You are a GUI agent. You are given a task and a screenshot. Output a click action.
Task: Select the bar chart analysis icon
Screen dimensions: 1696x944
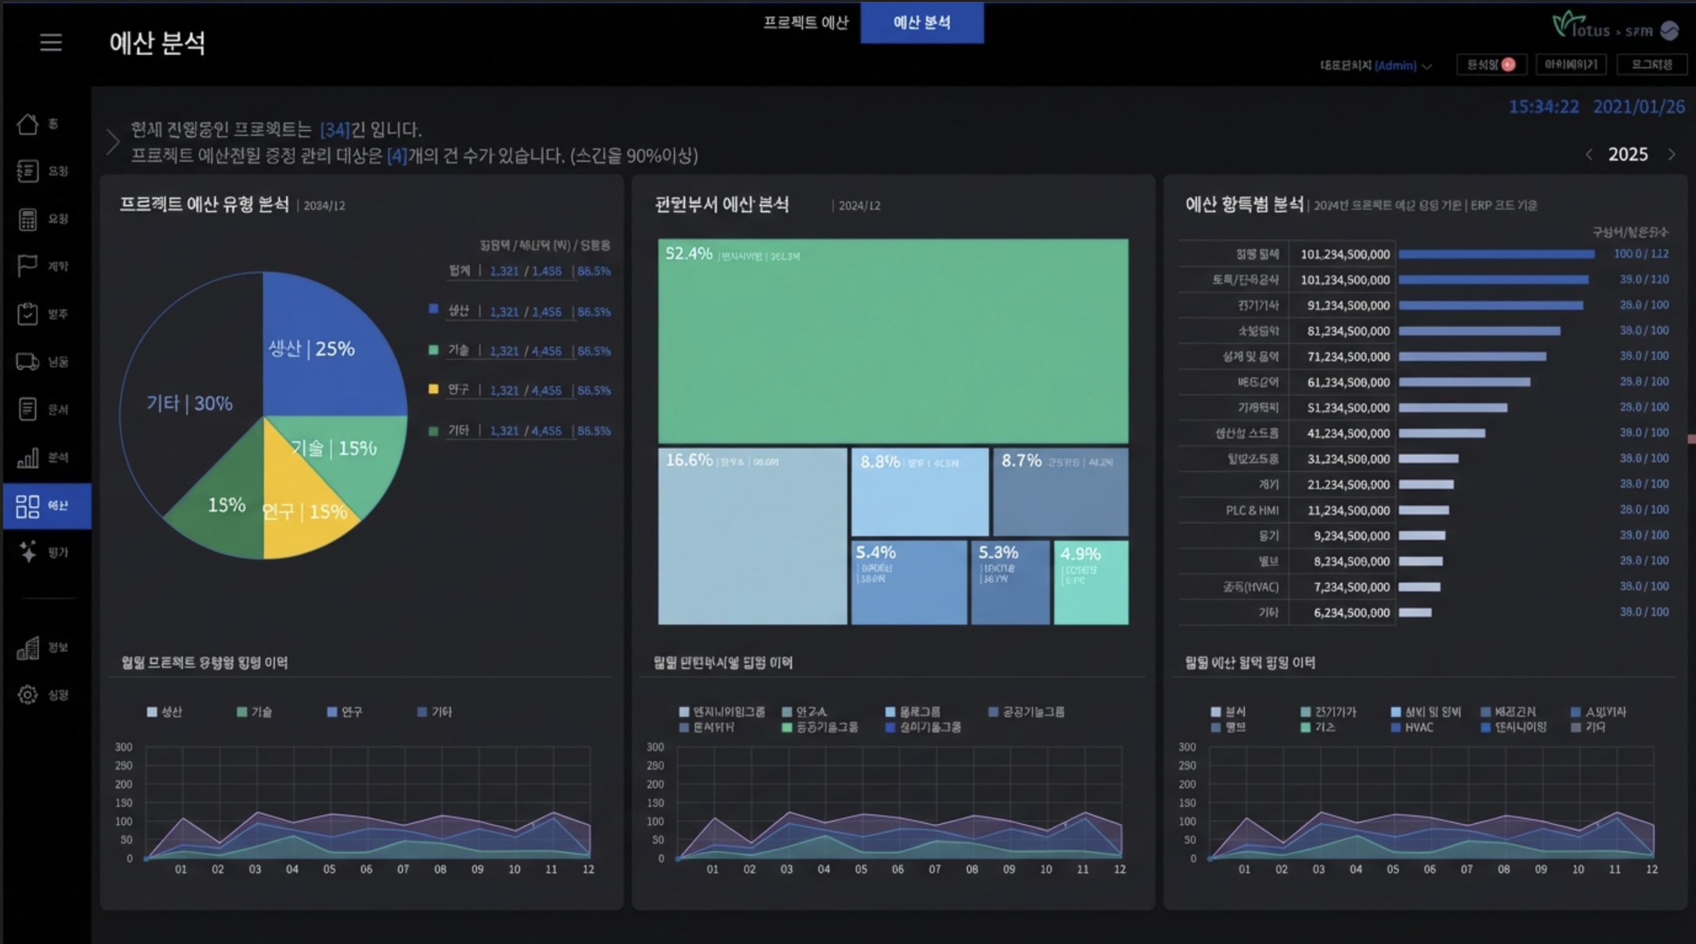tap(28, 457)
